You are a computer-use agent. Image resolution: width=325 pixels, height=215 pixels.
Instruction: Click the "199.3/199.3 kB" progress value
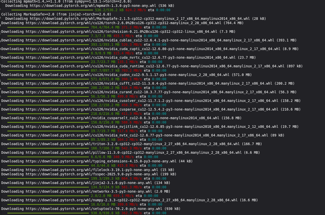(105, 178)
